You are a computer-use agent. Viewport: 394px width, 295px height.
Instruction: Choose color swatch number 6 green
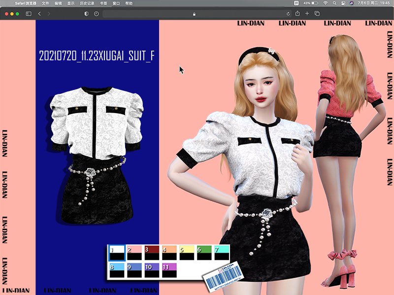pos(204,253)
